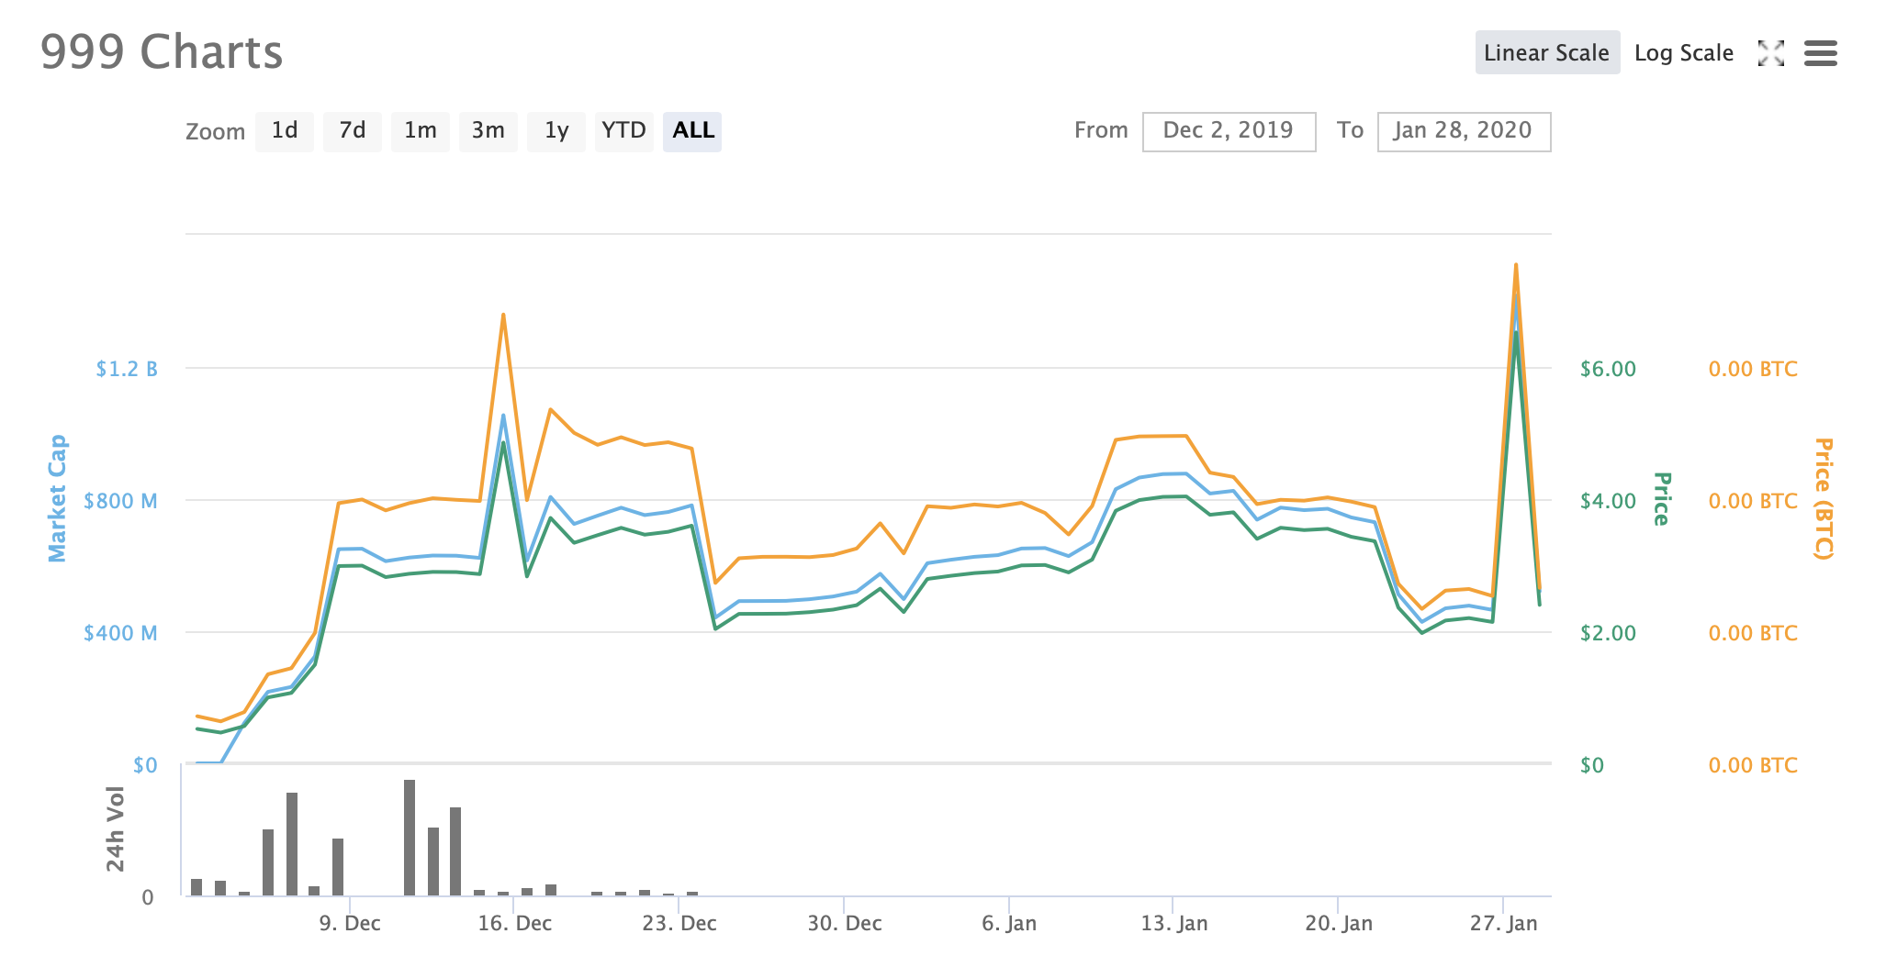This screenshot has height=967, width=1886.
Task: Click the $1.2 B axis label
Action: click(127, 369)
